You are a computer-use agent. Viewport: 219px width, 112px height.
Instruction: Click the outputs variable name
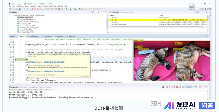(x=116, y=22)
